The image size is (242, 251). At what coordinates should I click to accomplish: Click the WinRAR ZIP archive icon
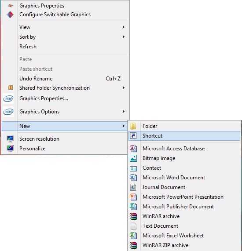click(x=133, y=245)
